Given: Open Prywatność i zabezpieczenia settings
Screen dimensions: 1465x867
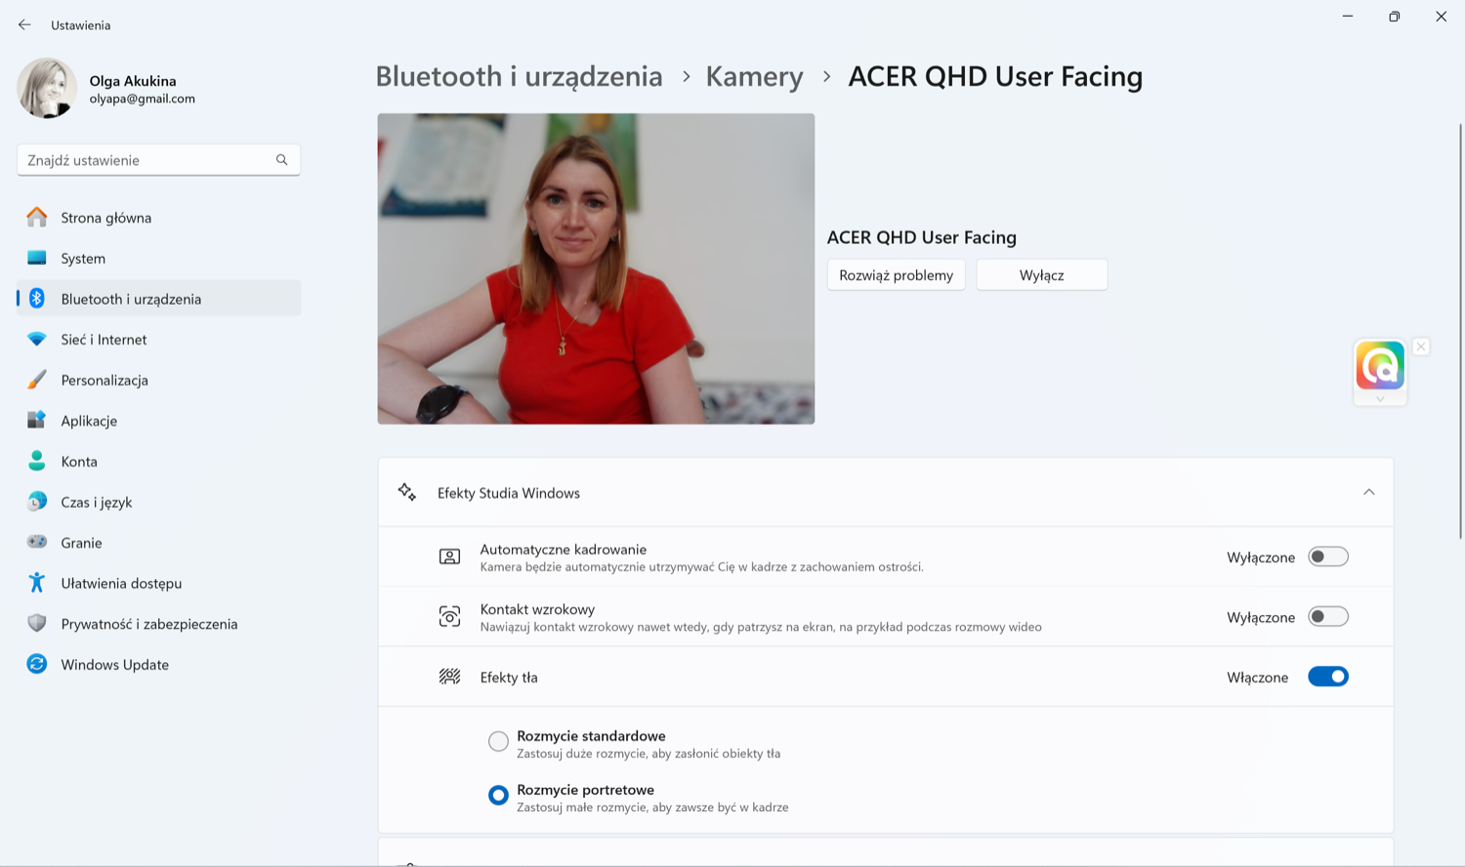Looking at the screenshot, I should pyautogui.click(x=158, y=623).
